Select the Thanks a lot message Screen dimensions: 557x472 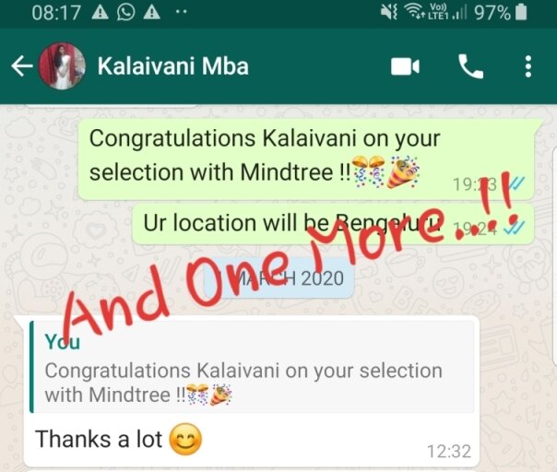point(252,391)
